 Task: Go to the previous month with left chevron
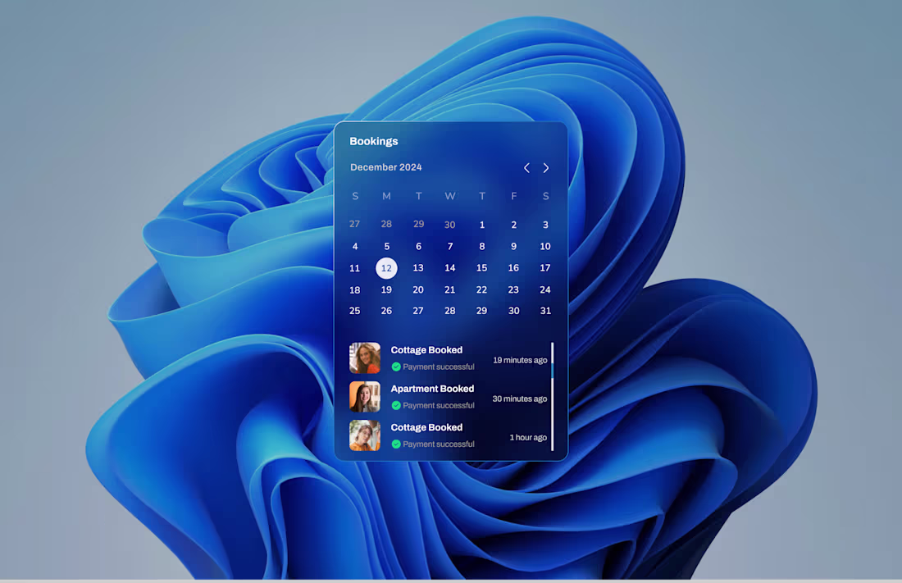click(x=526, y=168)
